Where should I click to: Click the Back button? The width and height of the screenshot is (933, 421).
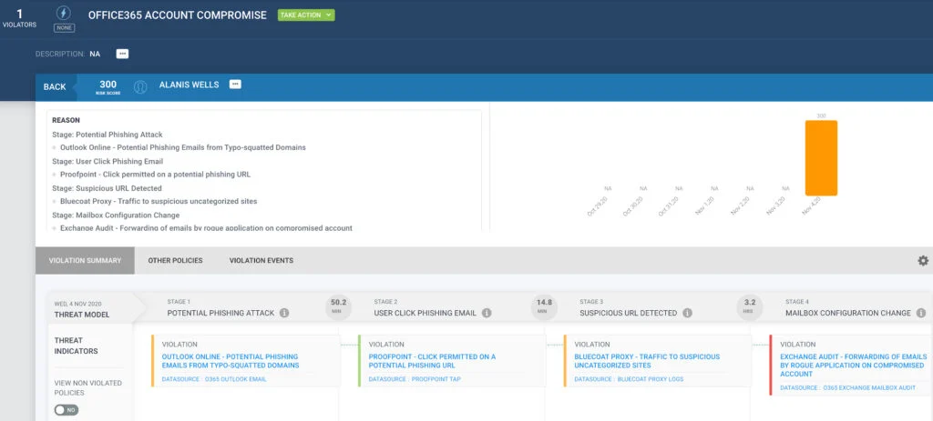point(55,87)
